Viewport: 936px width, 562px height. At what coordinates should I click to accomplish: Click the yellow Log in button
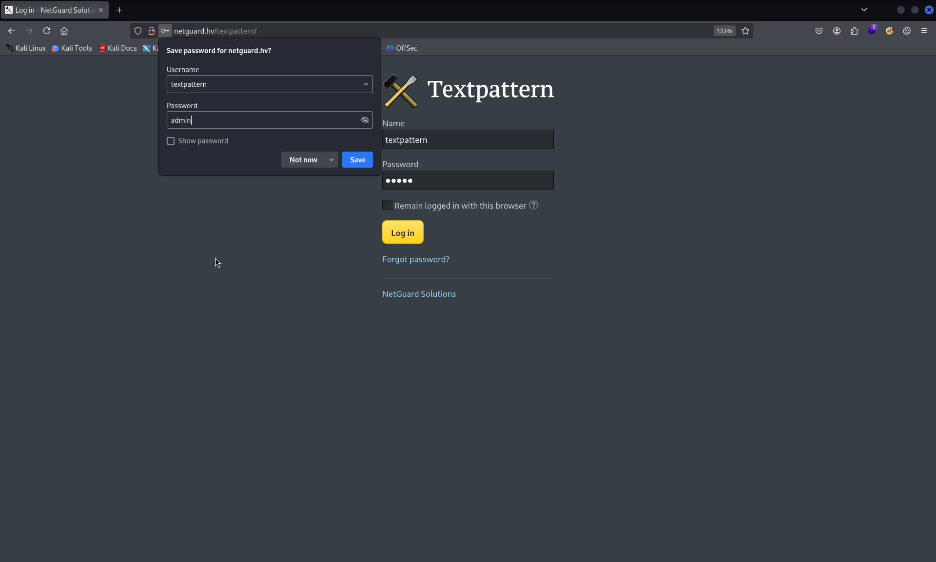click(x=402, y=232)
